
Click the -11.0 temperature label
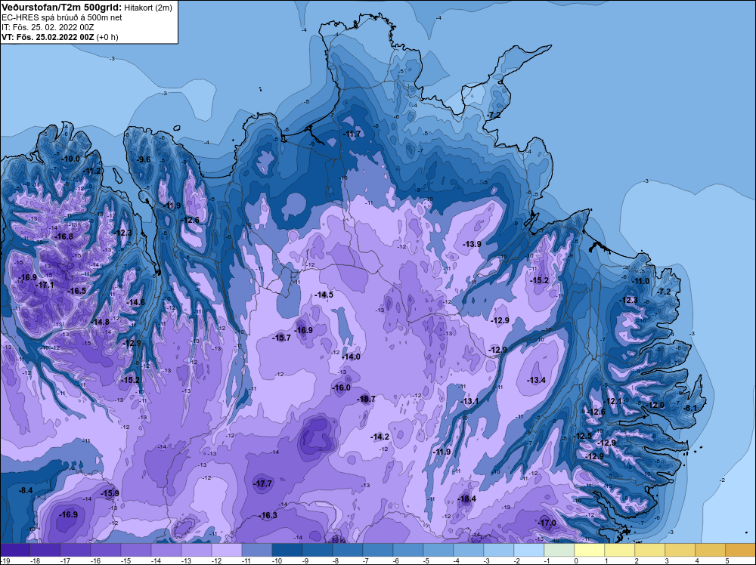click(641, 281)
